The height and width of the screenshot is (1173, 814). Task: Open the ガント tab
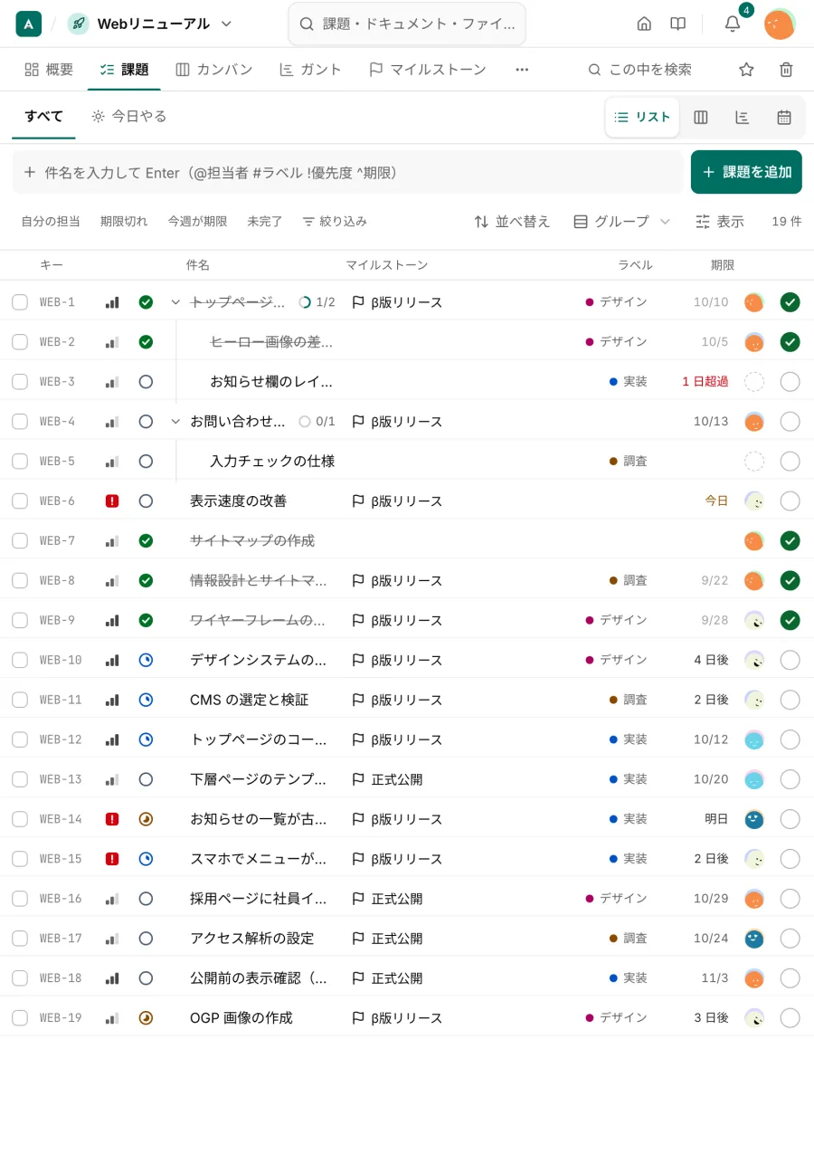pos(310,69)
